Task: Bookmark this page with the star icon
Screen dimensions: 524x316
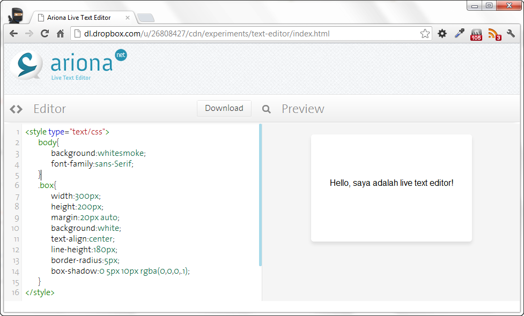Action: (x=425, y=34)
